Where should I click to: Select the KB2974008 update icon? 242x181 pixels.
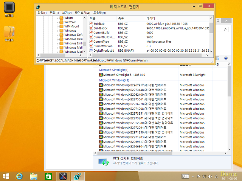coord(101,109)
